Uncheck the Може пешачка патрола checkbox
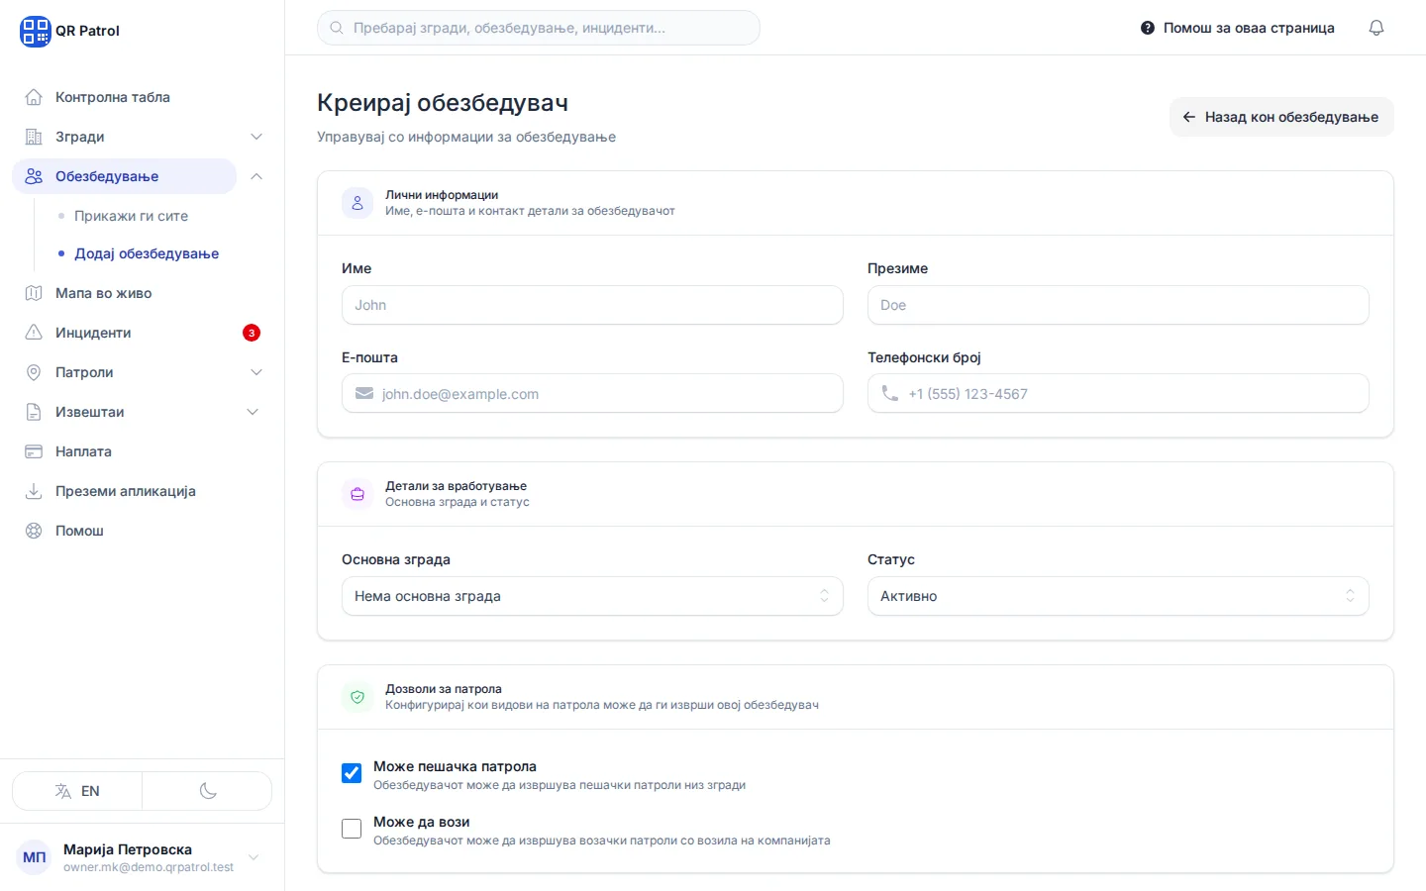 [352, 773]
